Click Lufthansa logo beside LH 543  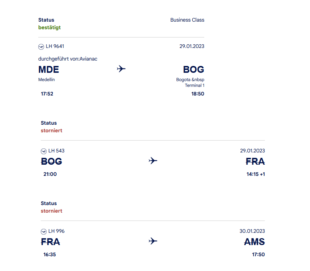point(44,151)
